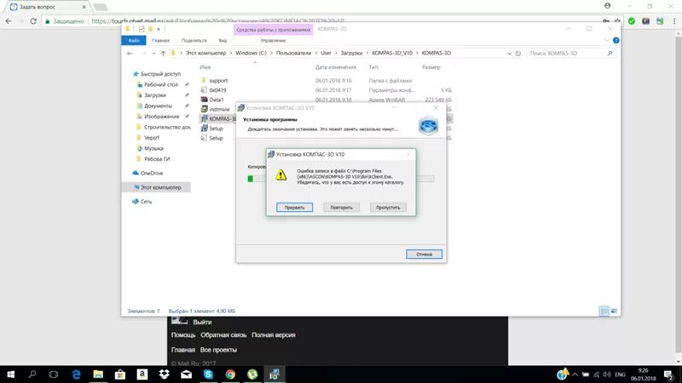Select the support folder row
Screen dimensions: 682x383
tap(327, 81)
